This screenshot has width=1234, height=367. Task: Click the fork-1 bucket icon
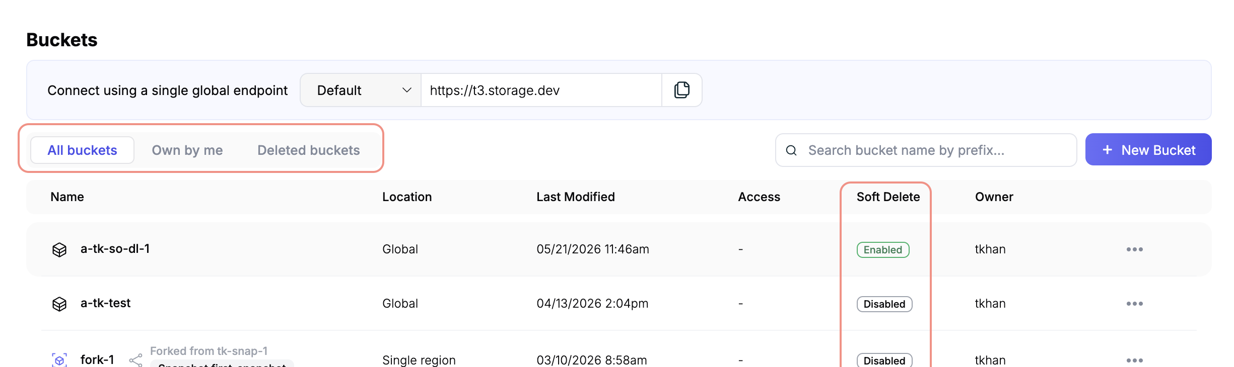pos(59,360)
